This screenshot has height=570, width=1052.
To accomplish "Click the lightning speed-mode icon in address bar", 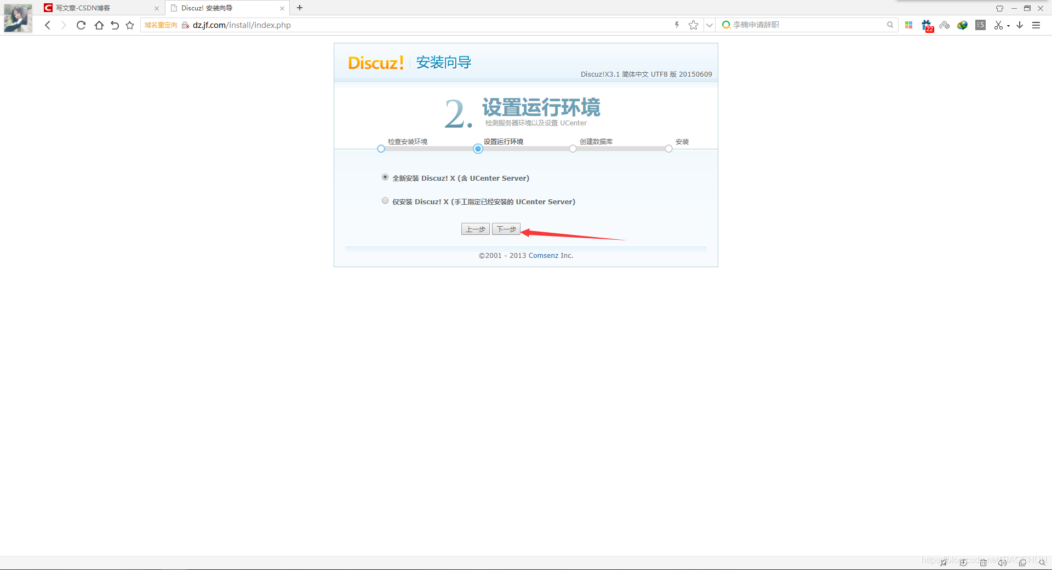I will pos(677,25).
